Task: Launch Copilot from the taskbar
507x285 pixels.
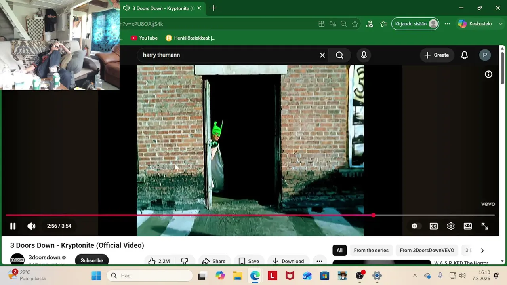Action: pyautogui.click(x=220, y=275)
